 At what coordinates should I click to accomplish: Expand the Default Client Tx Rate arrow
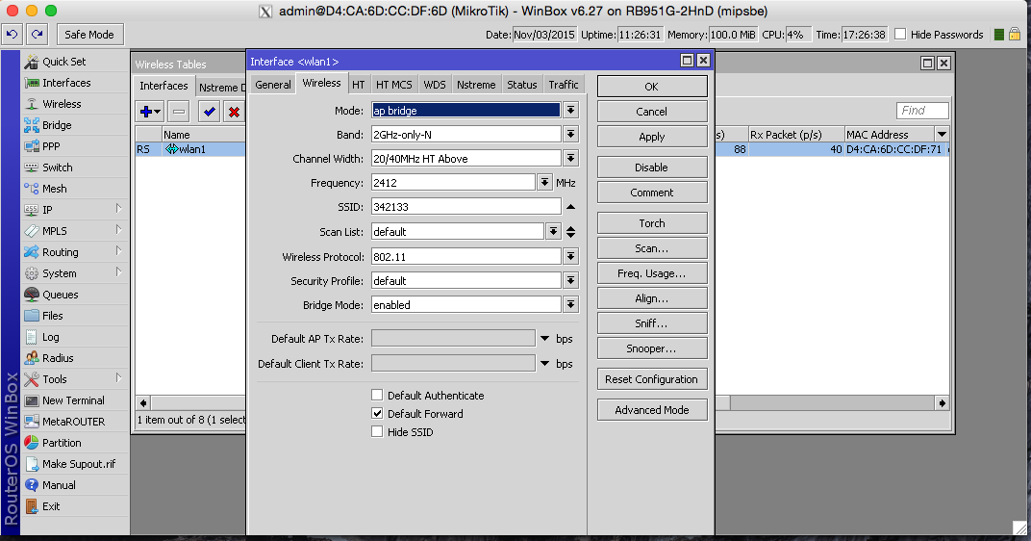point(544,363)
